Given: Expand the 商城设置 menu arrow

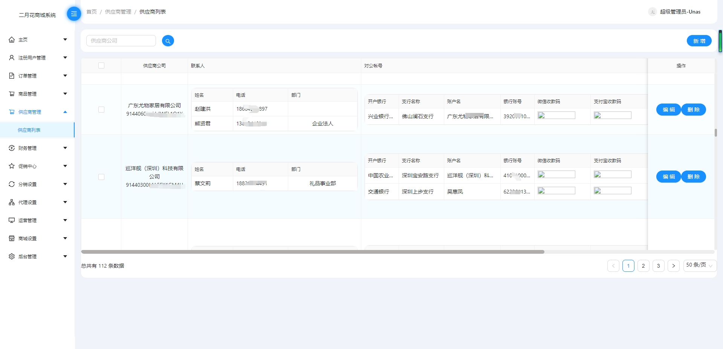Looking at the screenshot, I should tap(65, 238).
